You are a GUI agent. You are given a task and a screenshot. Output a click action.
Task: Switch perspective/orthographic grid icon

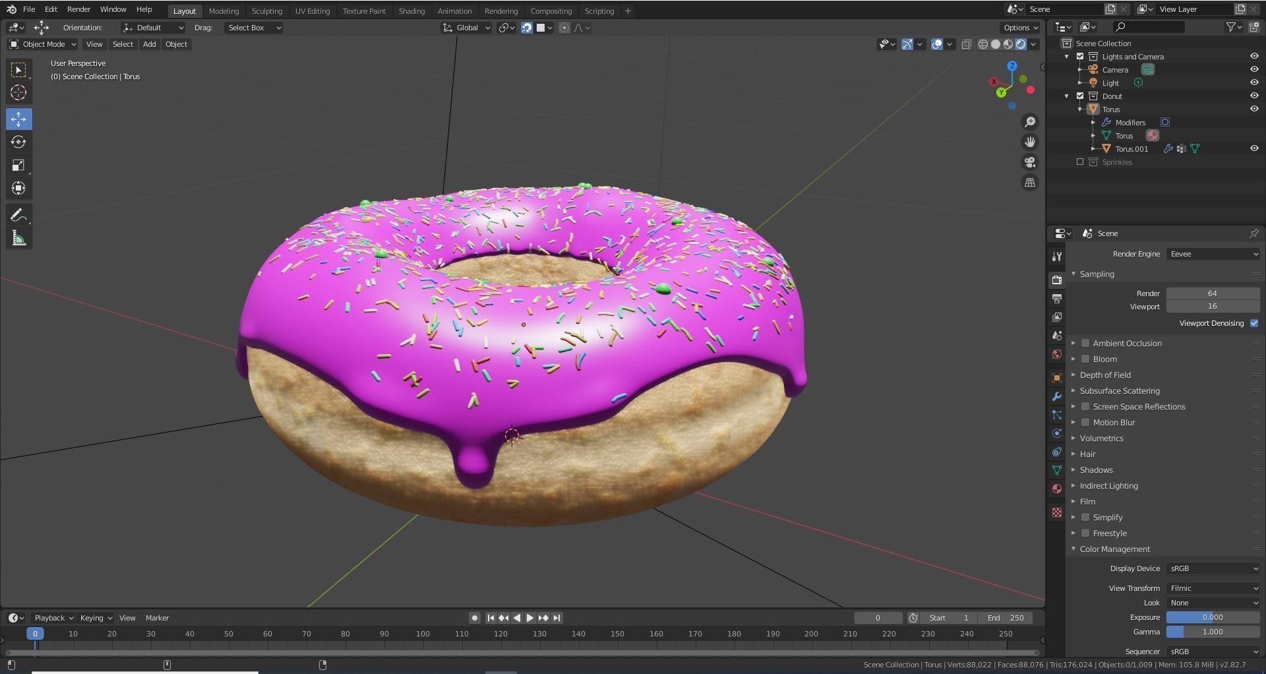click(x=1030, y=183)
